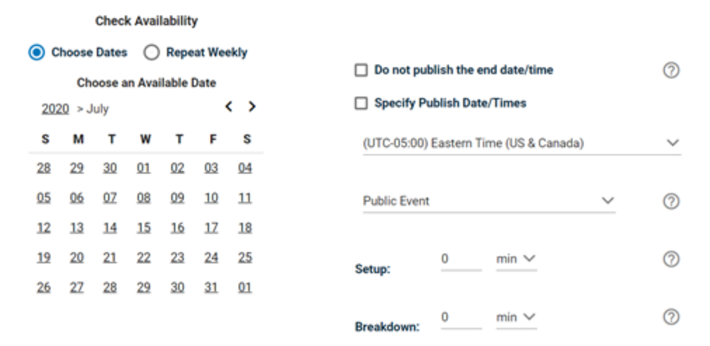Open help icon beside Public Event
The width and height of the screenshot is (710, 346).
tap(671, 201)
